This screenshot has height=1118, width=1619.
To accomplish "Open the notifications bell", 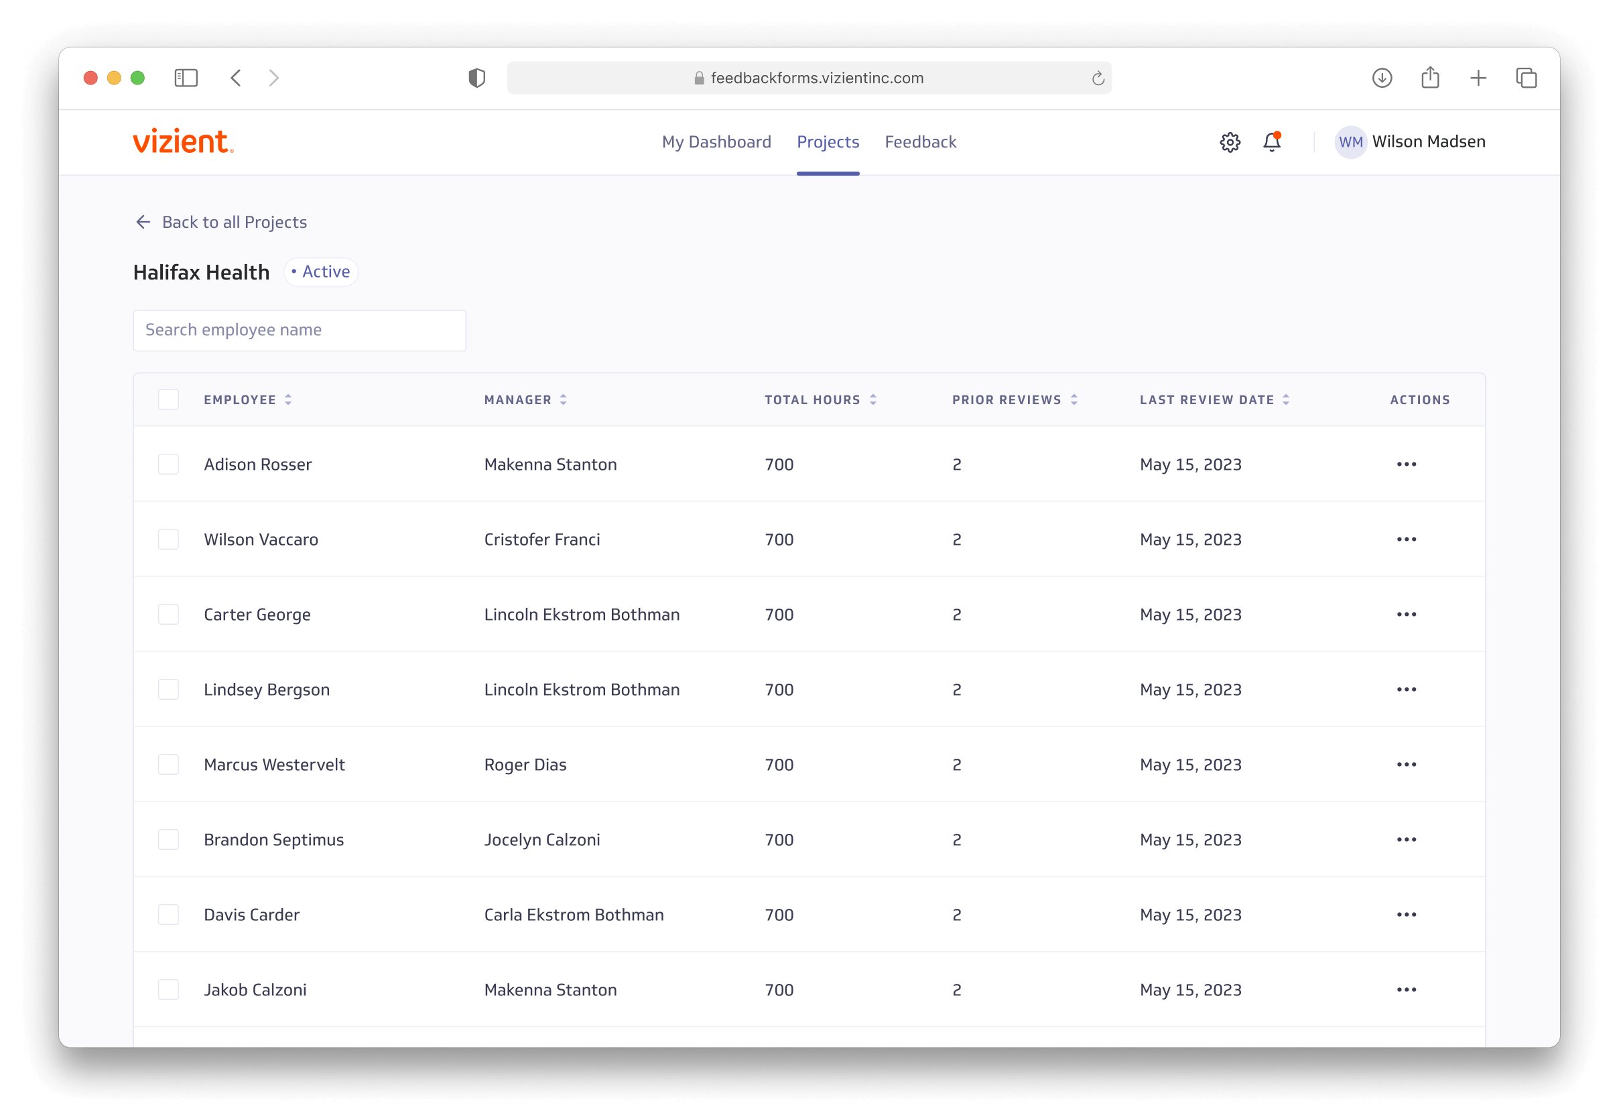I will [x=1272, y=142].
